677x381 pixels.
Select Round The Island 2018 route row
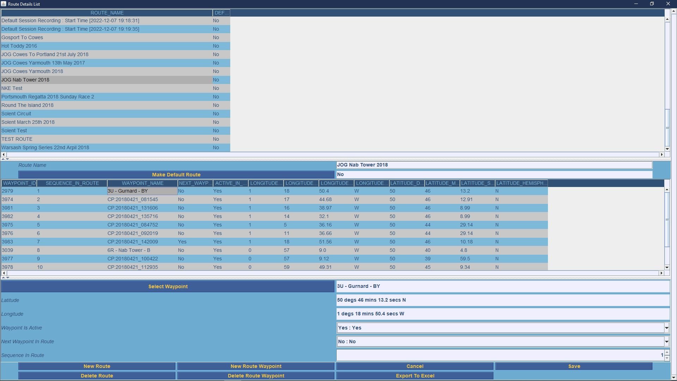point(28,105)
